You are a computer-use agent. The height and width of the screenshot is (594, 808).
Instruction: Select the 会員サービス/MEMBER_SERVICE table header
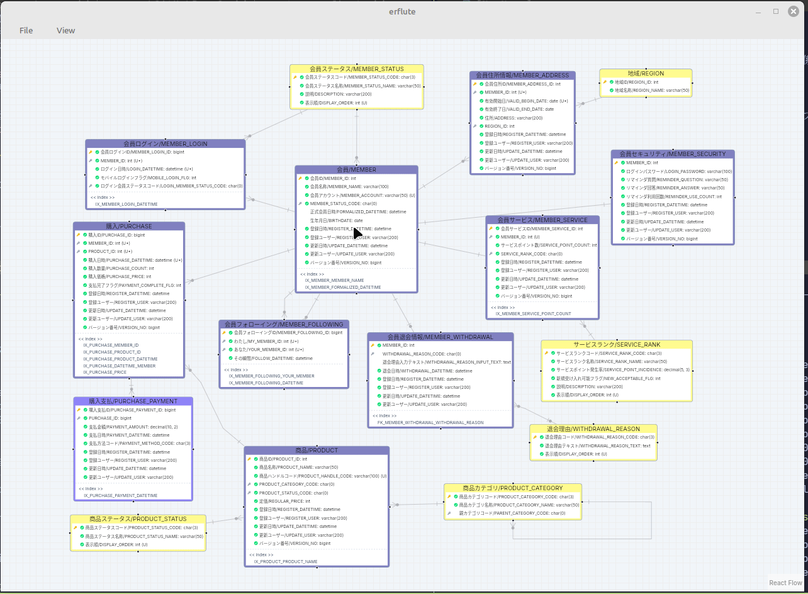click(x=542, y=220)
